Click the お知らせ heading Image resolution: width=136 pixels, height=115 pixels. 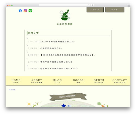[x=33, y=33]
